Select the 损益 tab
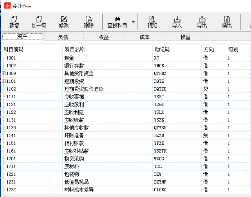Screen dimensions: 251x197 pyautogui.click(x=185, y=37)
